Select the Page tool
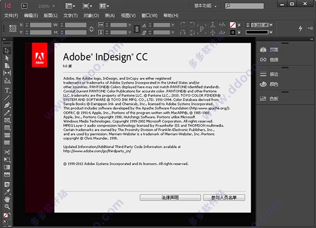This screenshot has height=228, width=316. click(x=7, y=65)
